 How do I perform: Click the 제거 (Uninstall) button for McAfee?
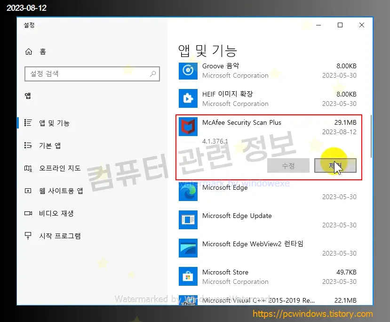coord(335,166)
